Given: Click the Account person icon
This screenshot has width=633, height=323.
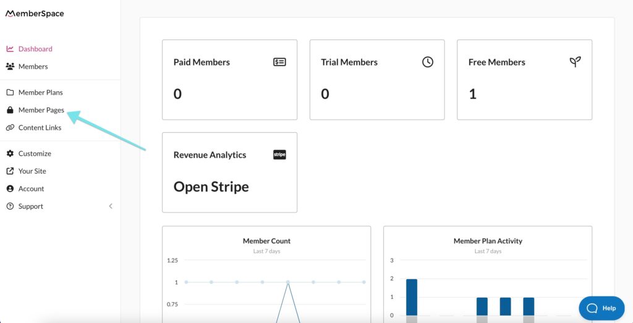Looking at the screenshot, I should [x=10, y=189].
